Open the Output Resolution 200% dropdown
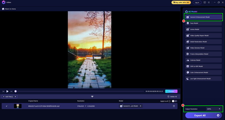The height and width of the screenshot is (120, 225). [214, 109]
